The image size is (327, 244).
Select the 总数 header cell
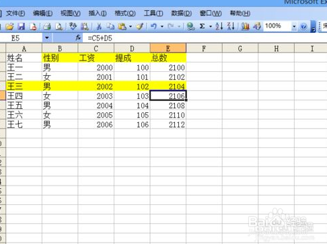168,58
